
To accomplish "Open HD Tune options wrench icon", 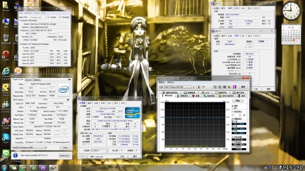I will (x=229, y=87).
